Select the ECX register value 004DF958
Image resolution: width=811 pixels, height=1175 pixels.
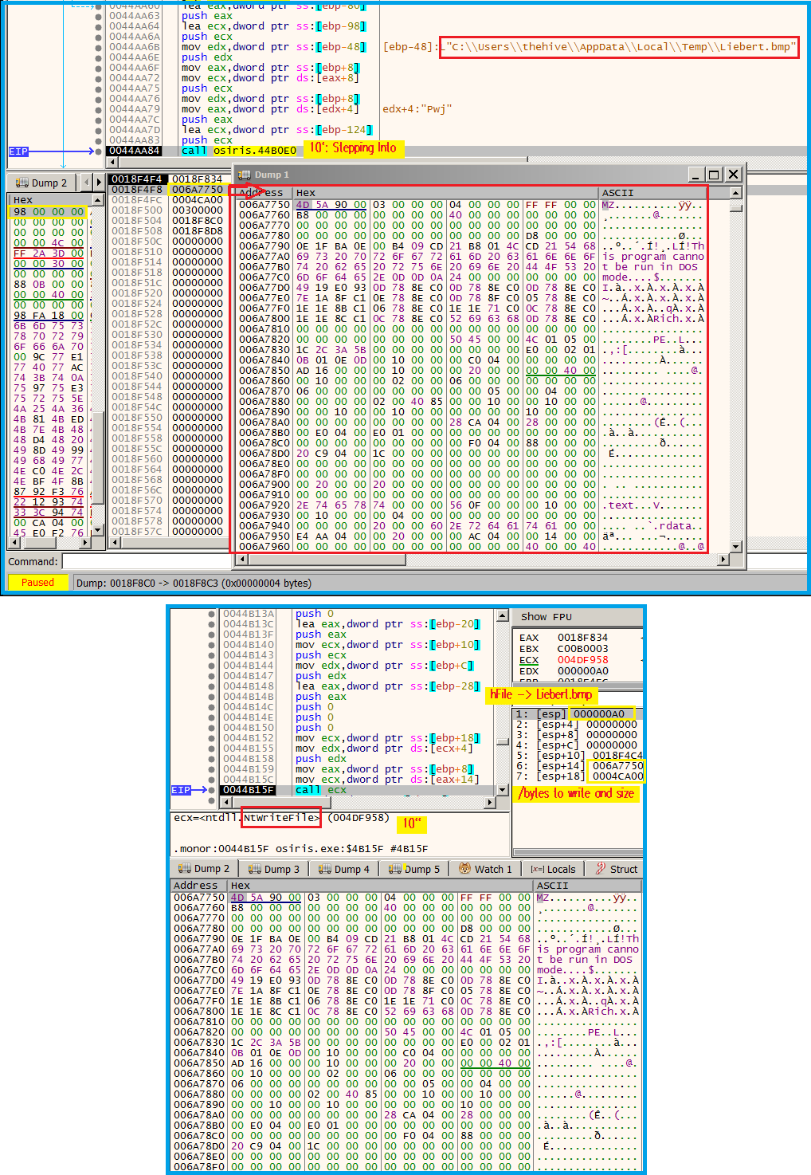(x=582, y=660)
